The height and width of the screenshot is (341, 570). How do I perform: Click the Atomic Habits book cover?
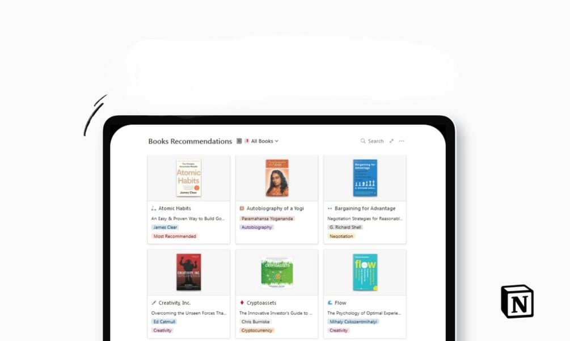[189, 178]
